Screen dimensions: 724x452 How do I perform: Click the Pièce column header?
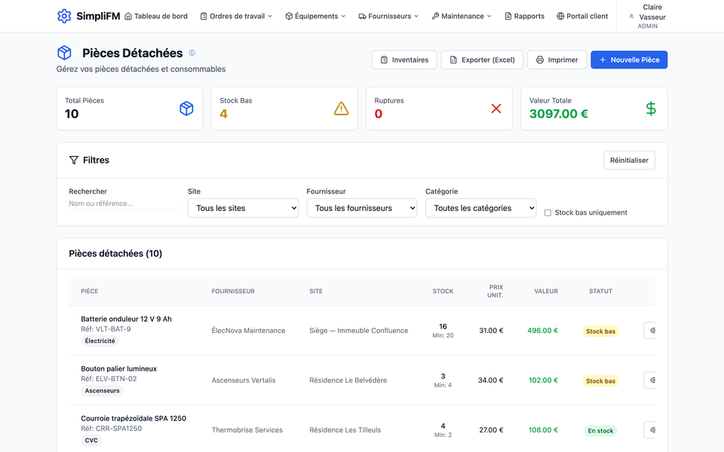click(x=90, y=291)
